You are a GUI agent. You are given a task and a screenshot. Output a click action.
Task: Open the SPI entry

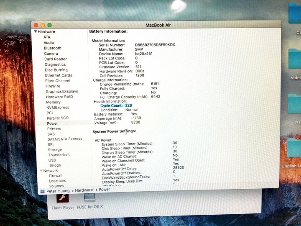point(51,144)
